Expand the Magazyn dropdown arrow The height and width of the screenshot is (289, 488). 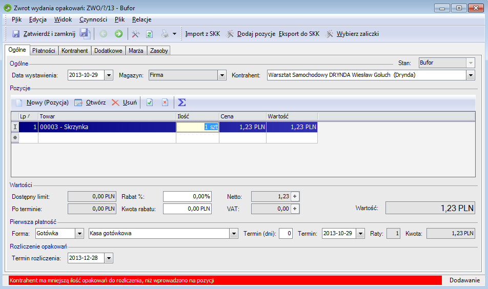[x=222, y=75]
